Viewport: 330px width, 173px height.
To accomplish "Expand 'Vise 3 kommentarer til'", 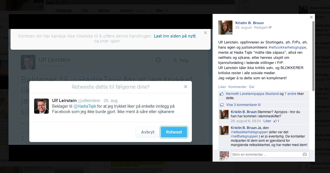I will 243,105.
